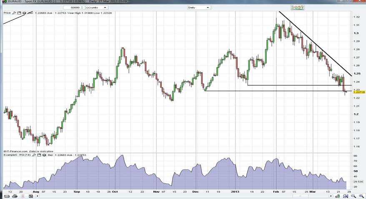Image resolution: width=366 pixels, height=199 pixels.
Task: Select the lower horizontal support line
Action: [x=271, y=91]
